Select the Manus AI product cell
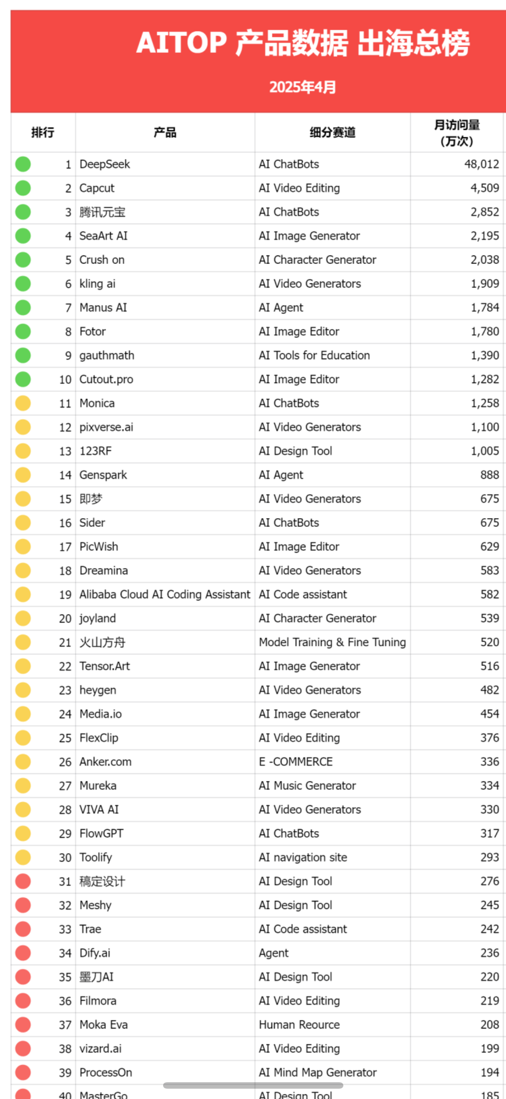 pyautogui.click(x=165, y=307)
